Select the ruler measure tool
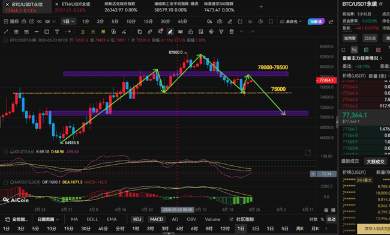The width and height of the screenshot is (390, 235). 150,32
